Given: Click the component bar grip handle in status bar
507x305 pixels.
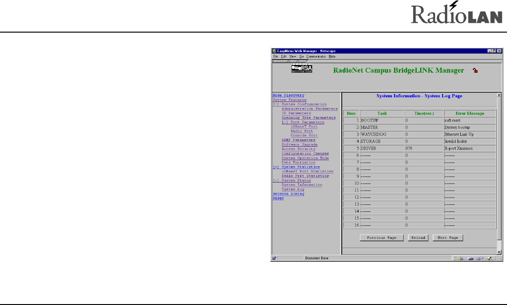Looking at the screenshot, I should [x=454, y=258].
